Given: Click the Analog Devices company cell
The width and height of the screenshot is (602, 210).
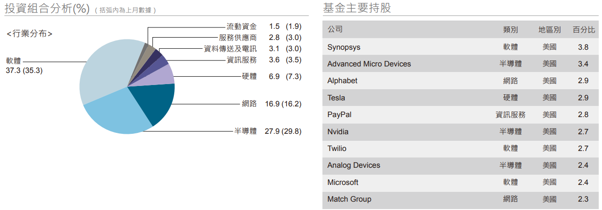Looking at the screenshot, I should tap(354, 165).
